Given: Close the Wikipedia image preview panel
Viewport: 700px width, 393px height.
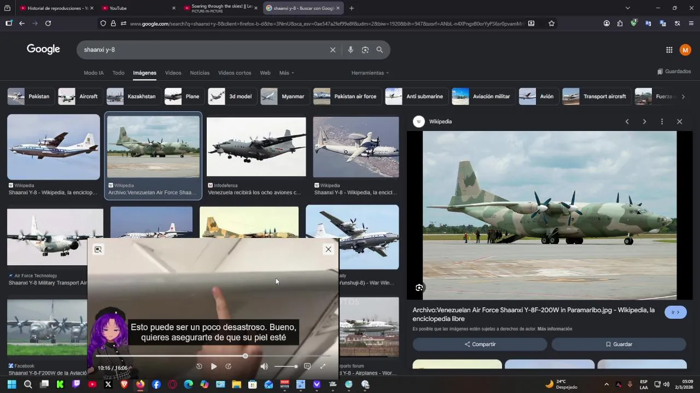Looking at the screenshot, I should pos(679,122).
